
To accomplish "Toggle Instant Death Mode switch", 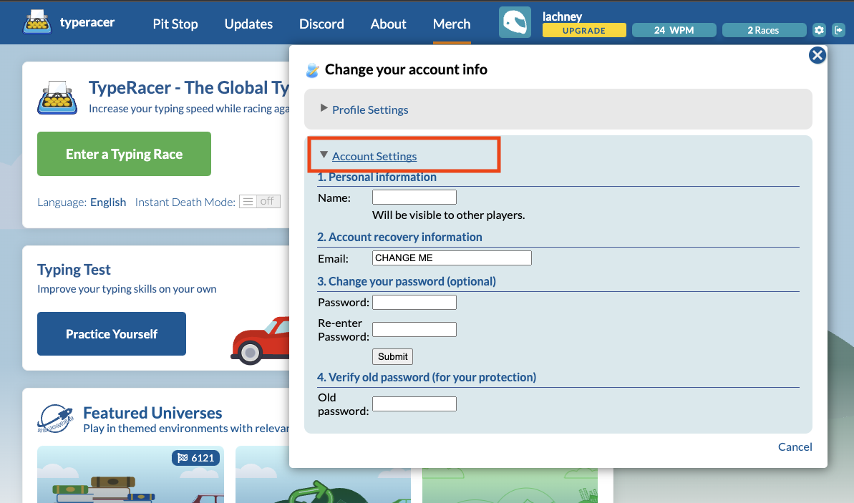I will click(259, 202).
